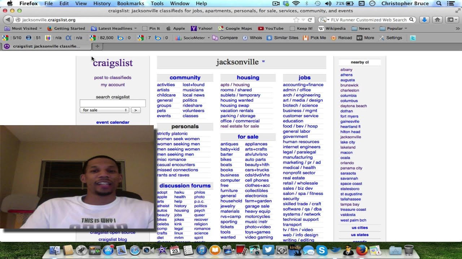Click the Compare toolbar button
462x259 pixels.
click(x=225, y=38)
